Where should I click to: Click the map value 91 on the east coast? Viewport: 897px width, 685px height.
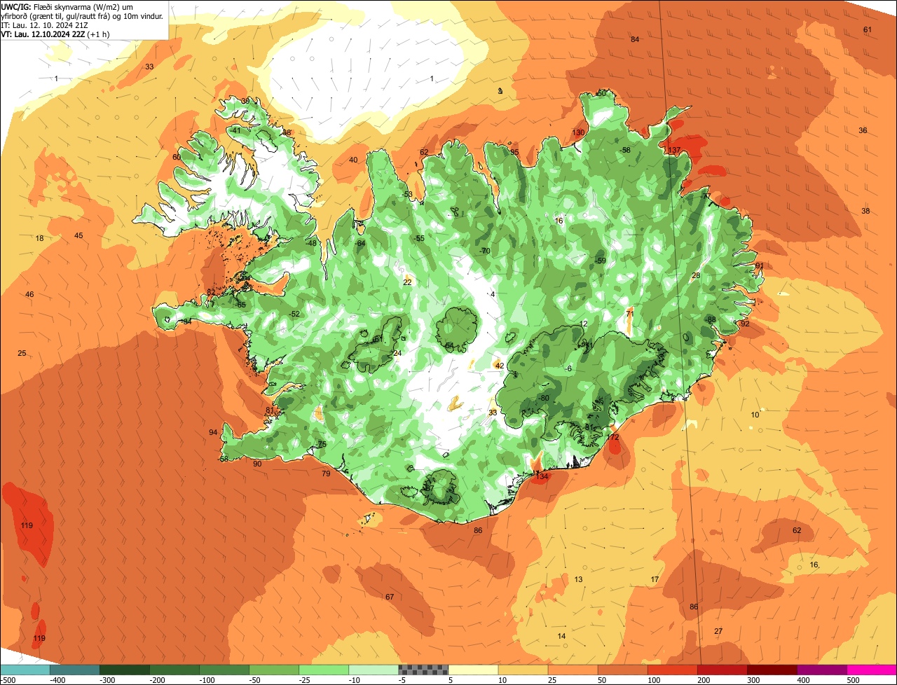click(x=760, y=265)
